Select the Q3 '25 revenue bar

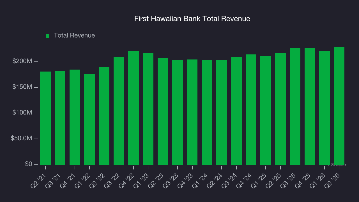coord(295,106)
